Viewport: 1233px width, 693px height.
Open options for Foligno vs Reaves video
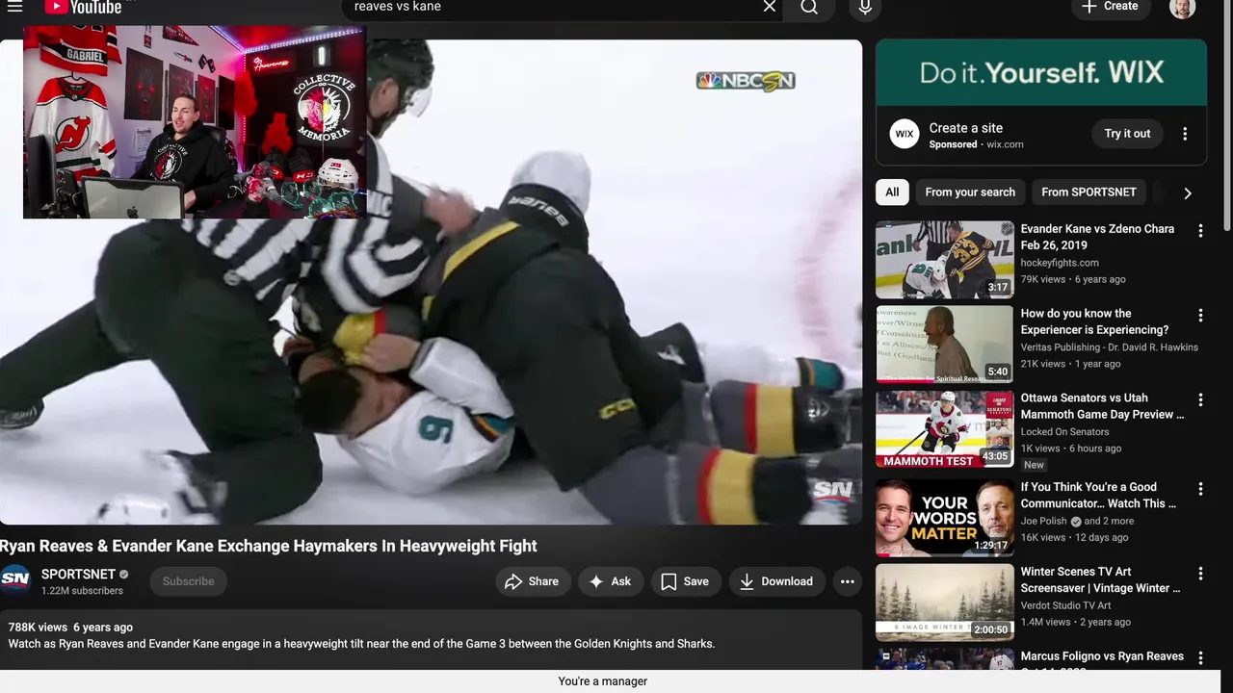coord(1200,658)
